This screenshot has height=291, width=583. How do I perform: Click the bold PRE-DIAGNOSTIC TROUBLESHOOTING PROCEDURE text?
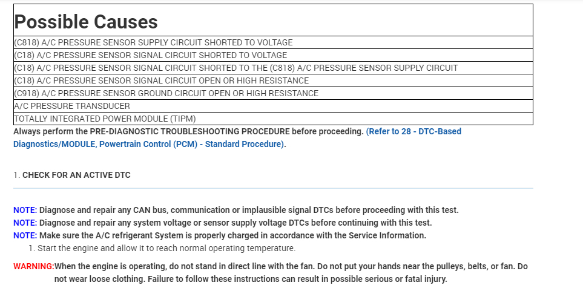pos(189,131)
